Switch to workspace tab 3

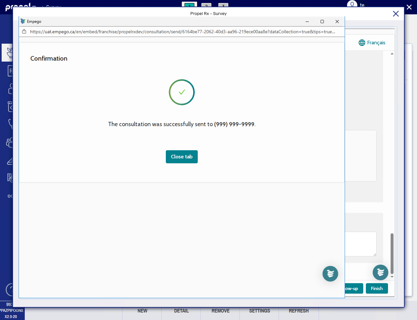pyautogui.click(x=223, y=5)
